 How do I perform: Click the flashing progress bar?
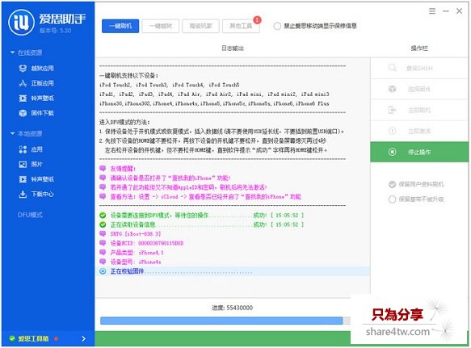pos(225,321)
